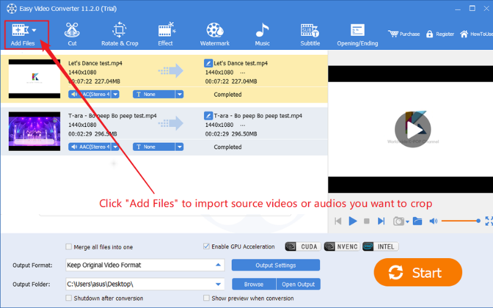Click the subtitle T icon for Let's Dance

(138, 94)
